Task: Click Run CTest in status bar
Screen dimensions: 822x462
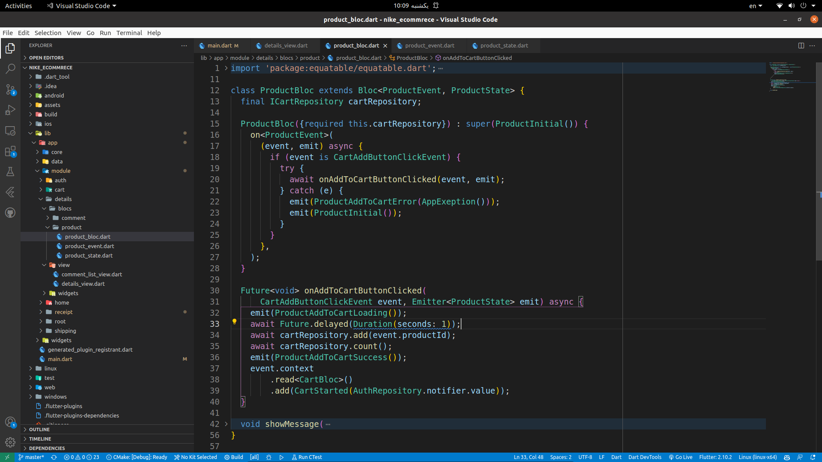Action: click(307, 457)
